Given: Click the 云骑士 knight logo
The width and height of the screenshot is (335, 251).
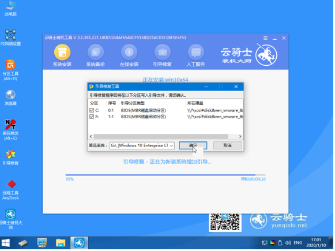Looking at the screenshot, I should click(266, 55).
